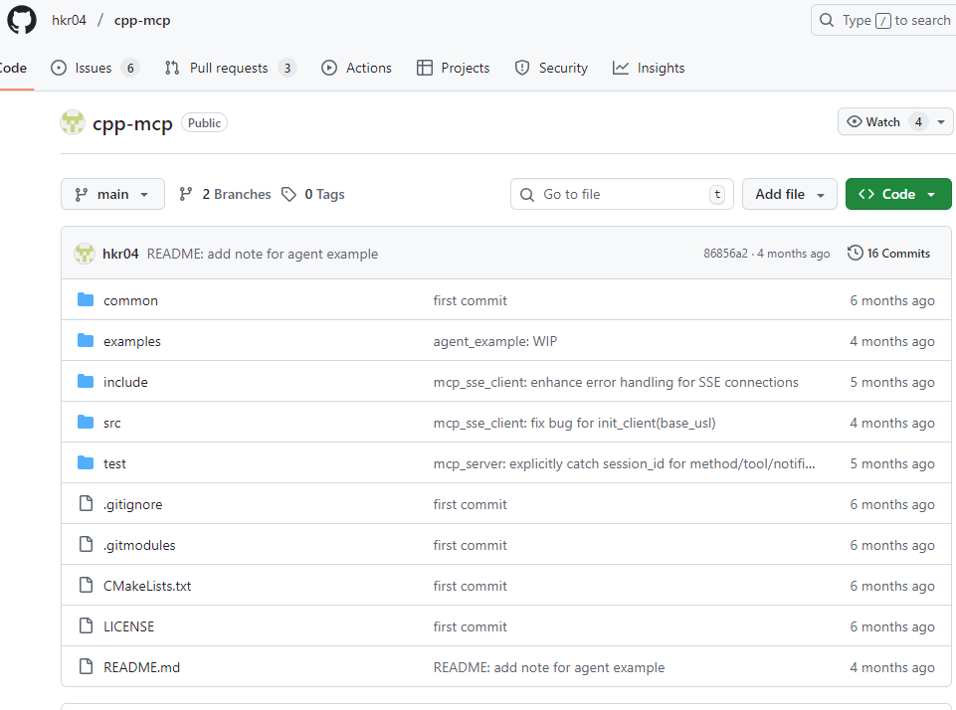
Task: Open commit 'mcp_server: explicitly catch session_id' on test row
Action: [x=625, y=463]
